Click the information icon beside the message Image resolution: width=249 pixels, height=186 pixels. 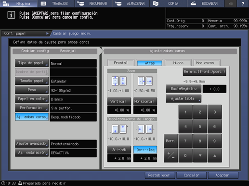coord(11,15)
